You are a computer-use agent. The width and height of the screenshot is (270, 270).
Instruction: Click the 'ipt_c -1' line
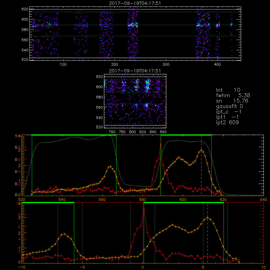(229, 112)
